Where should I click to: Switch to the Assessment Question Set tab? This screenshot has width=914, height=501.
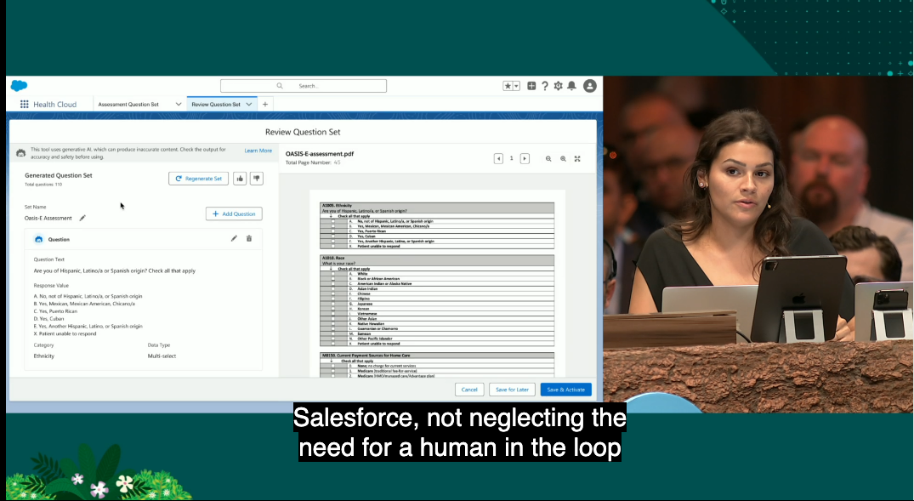pyautogui.click(x=128, y=105)
